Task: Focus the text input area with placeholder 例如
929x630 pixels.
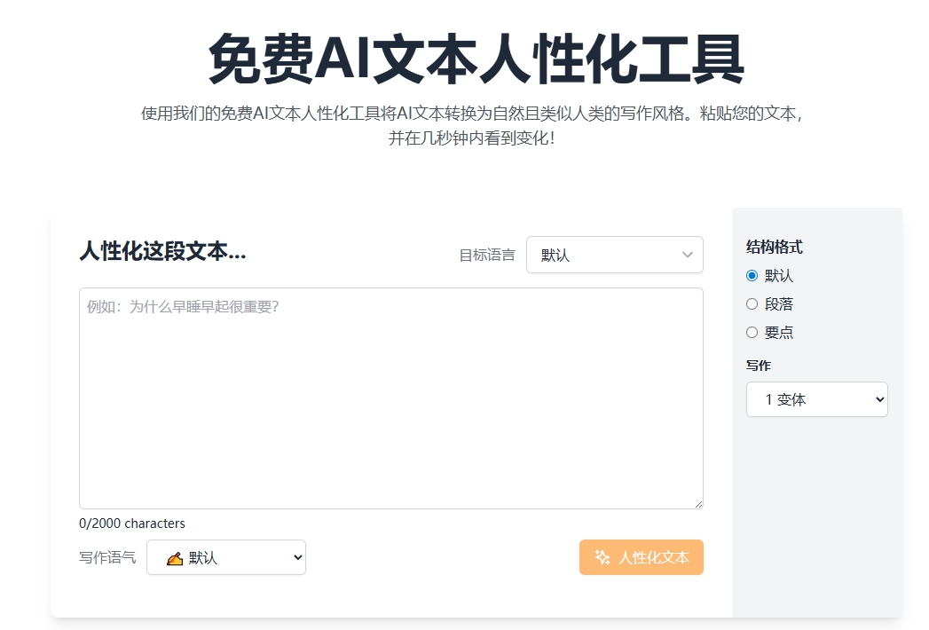Action: click(390, 399)
